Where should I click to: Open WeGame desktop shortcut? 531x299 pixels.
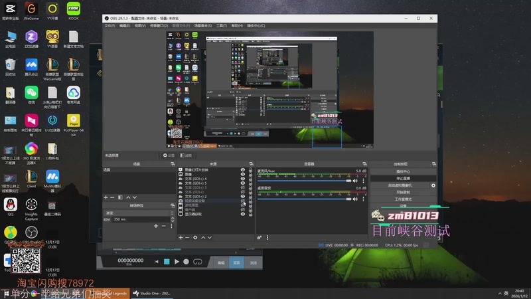tap(31, 11)
